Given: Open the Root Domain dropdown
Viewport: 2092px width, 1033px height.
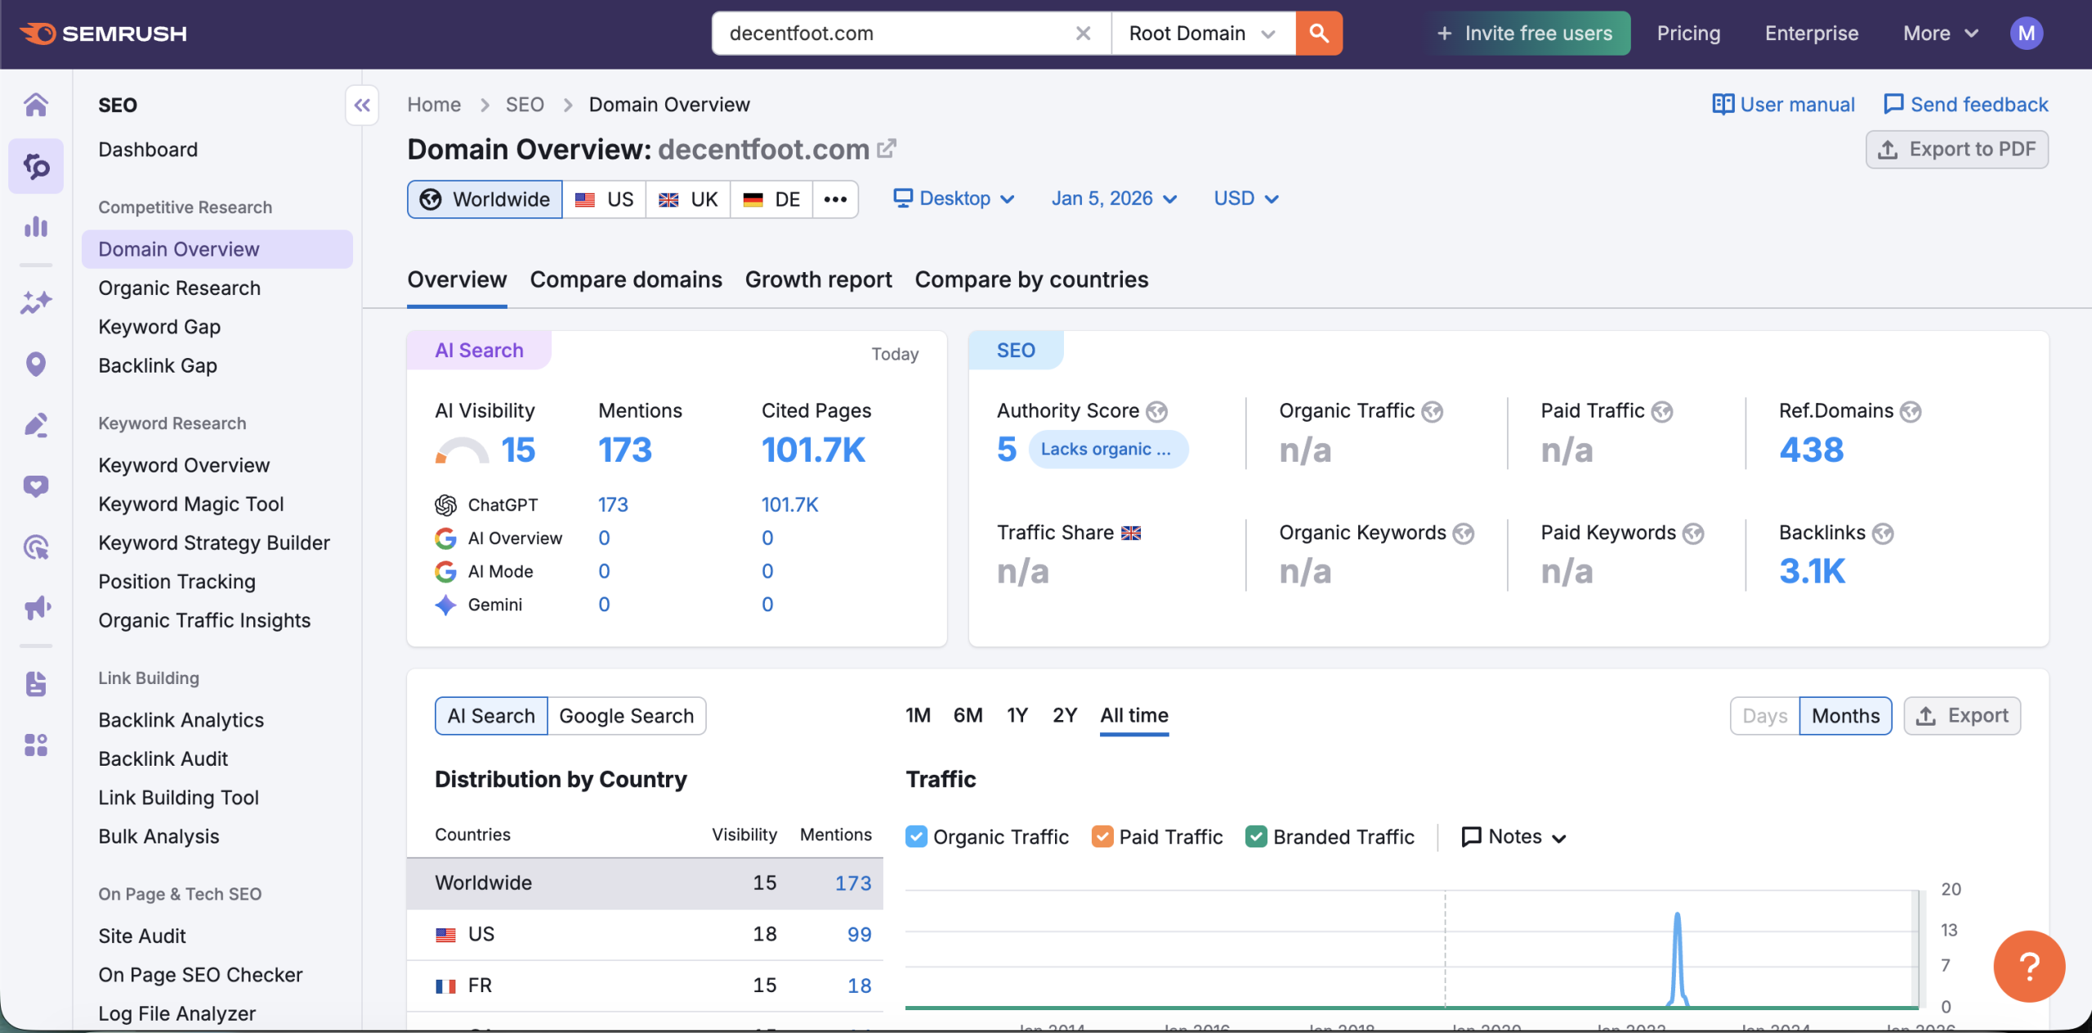Looking at the screenshot, I should point(1202,34).
